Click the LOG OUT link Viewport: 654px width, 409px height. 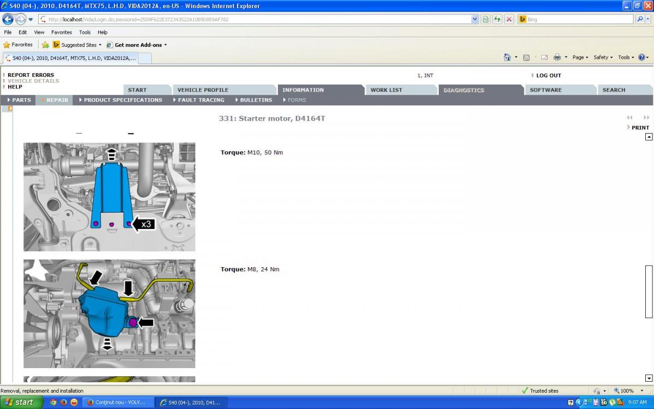coord(548,75)
